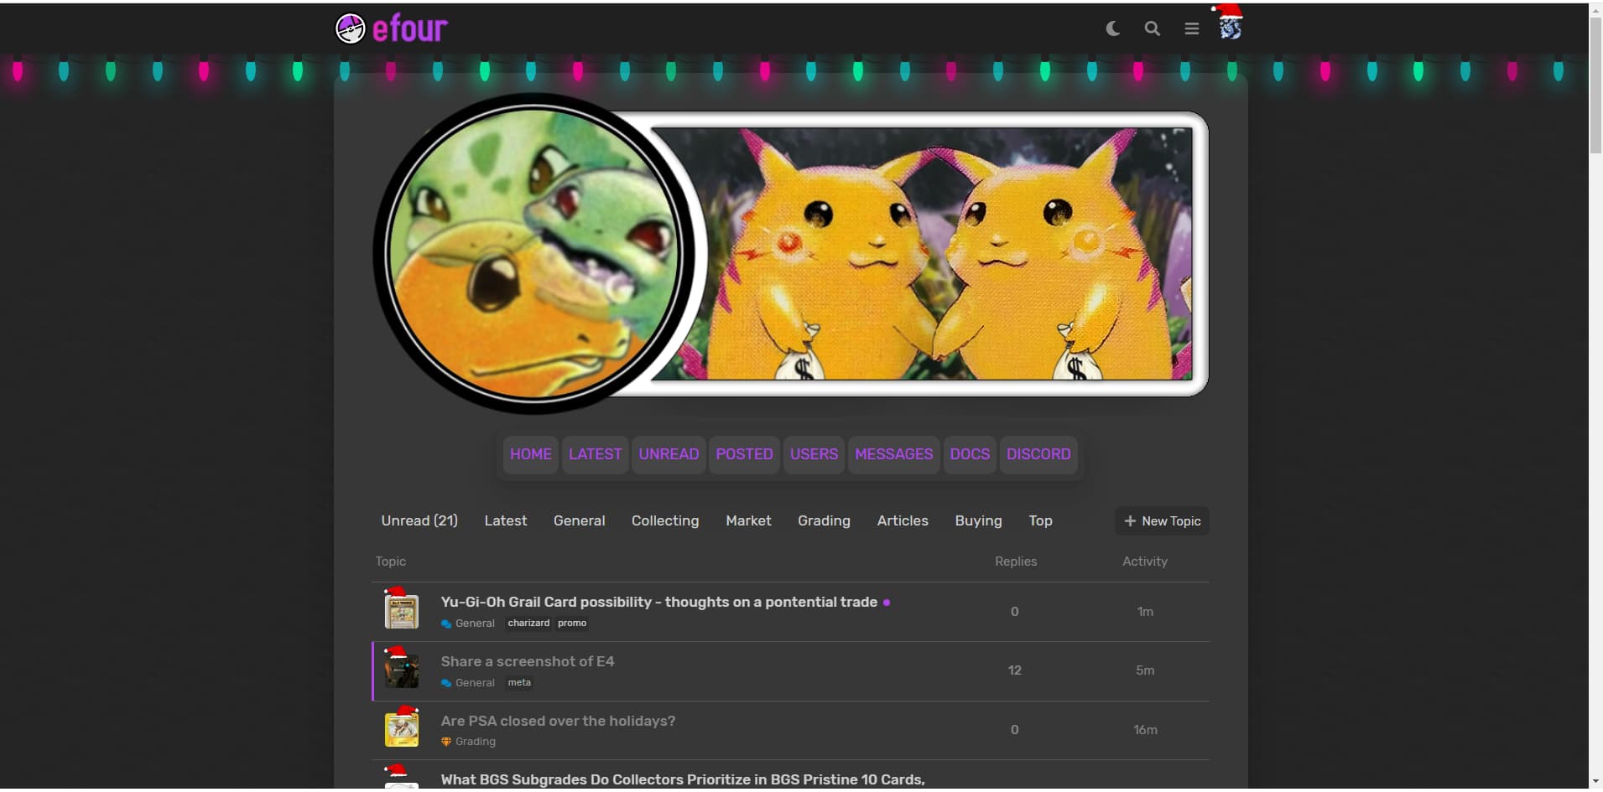This screenshot has width=1603, height=792.
Task: Open the hamburger menu icon
Action: coord(1191,28)
